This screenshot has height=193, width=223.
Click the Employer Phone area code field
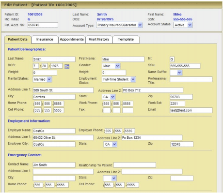pos(109,131)
